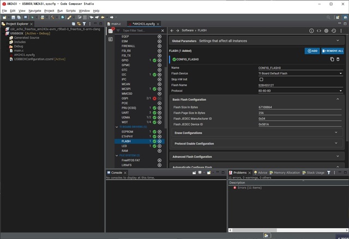Click the ADD flash button
The image size is (349, 239).
click(x=312, y=51)
